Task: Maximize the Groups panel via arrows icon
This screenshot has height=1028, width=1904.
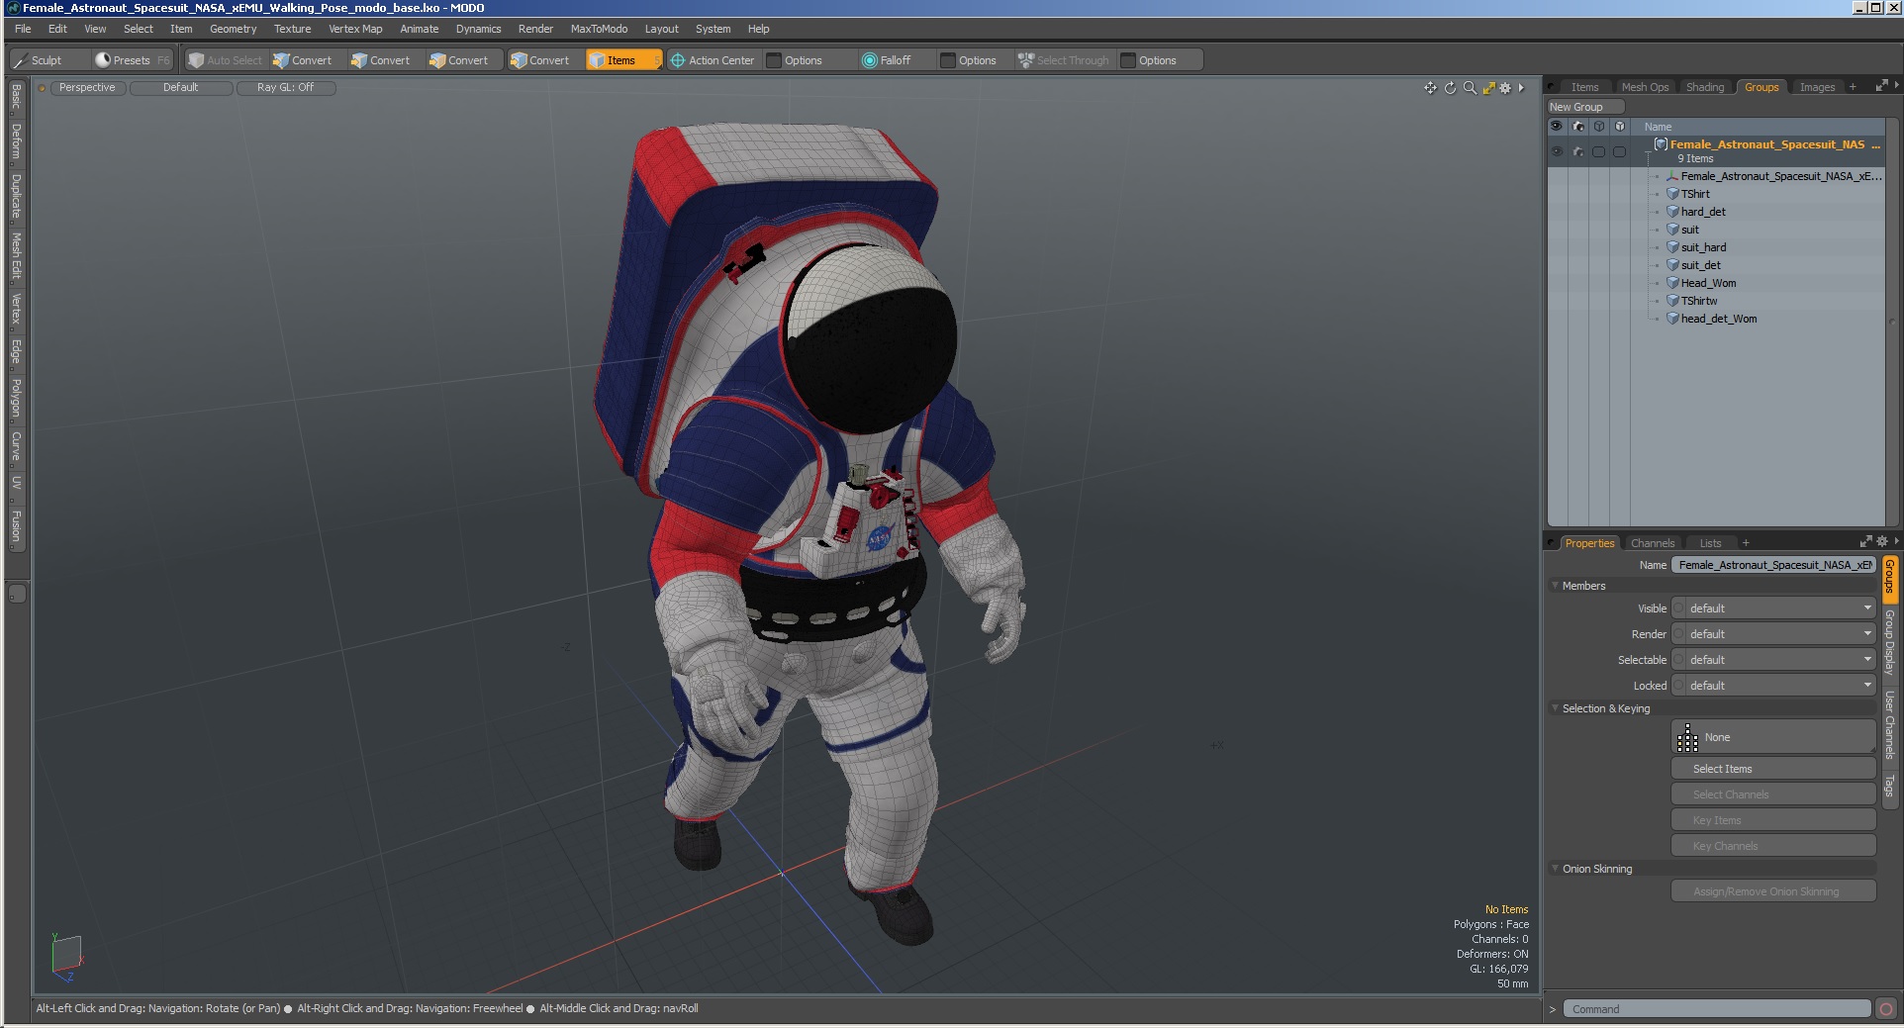Action: (x=1881, y=87)
